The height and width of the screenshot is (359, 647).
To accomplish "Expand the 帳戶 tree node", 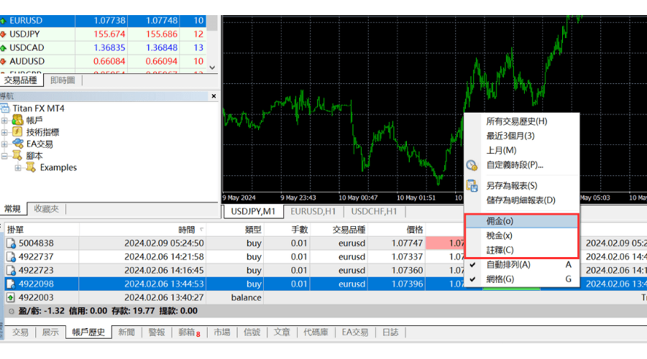I will 5,120.
